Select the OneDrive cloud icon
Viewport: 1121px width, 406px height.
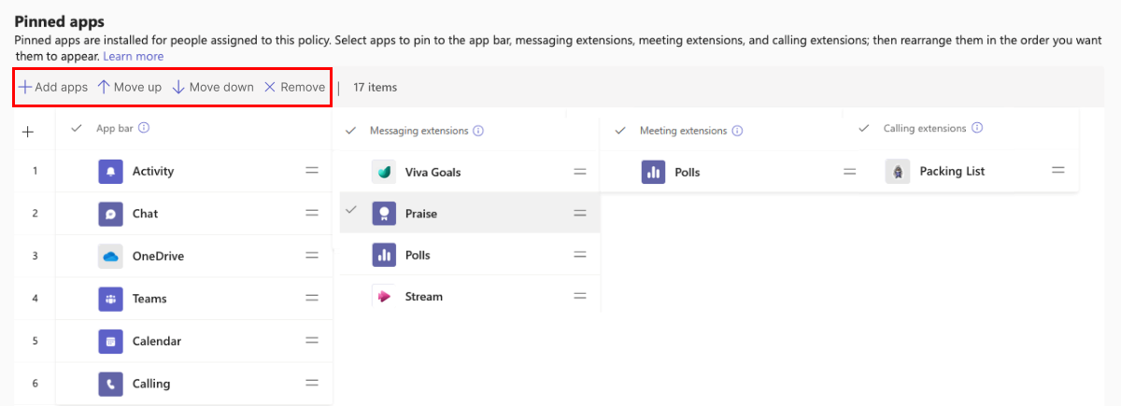pos(111,257)
